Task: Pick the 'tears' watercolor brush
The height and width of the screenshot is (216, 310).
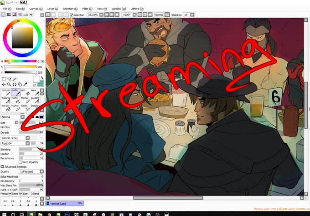Action: coord(35,92)
